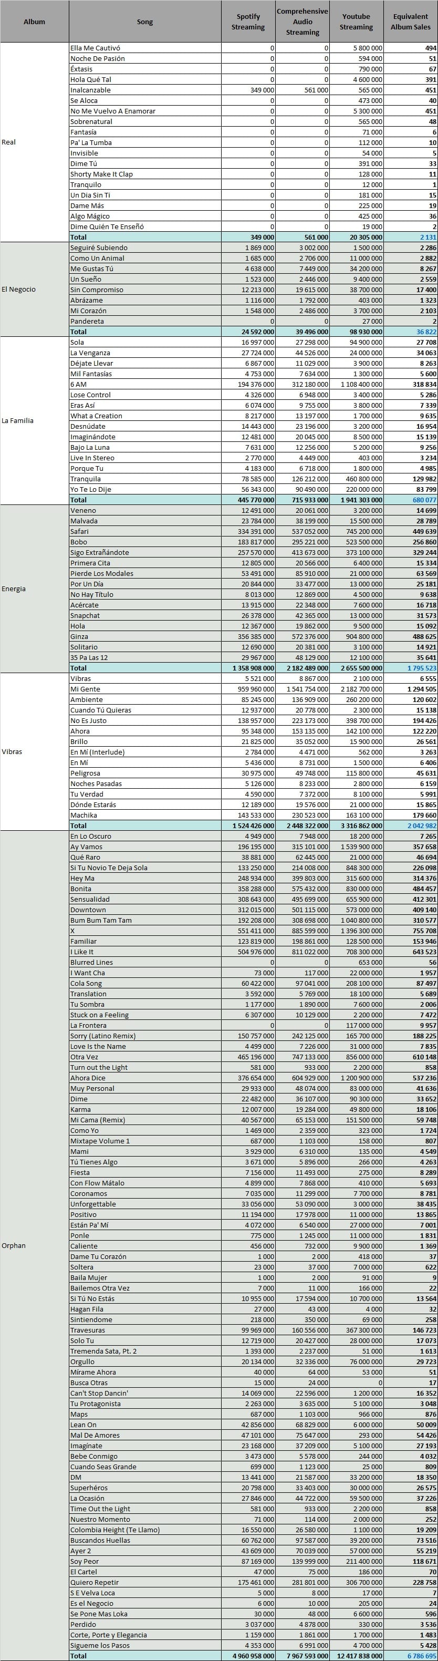Select the "Orphan" album label

coord(14,1245)
